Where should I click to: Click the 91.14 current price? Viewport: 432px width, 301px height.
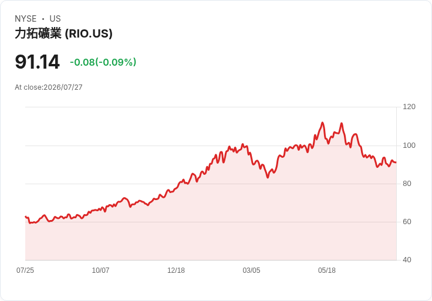37,62
